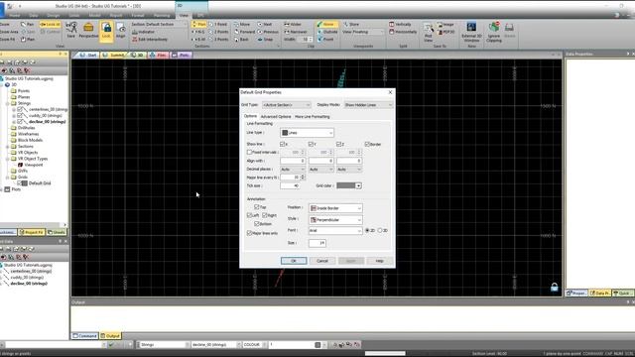Click Edit Interactively in ribbon

150,40
